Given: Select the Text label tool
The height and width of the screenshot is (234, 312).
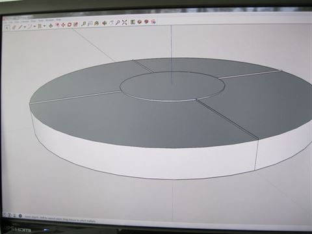Looking at the screenshot, I should point(90,23).
